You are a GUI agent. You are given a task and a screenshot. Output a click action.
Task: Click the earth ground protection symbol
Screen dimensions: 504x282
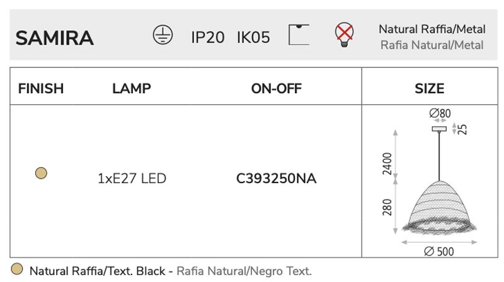point(163,35)
